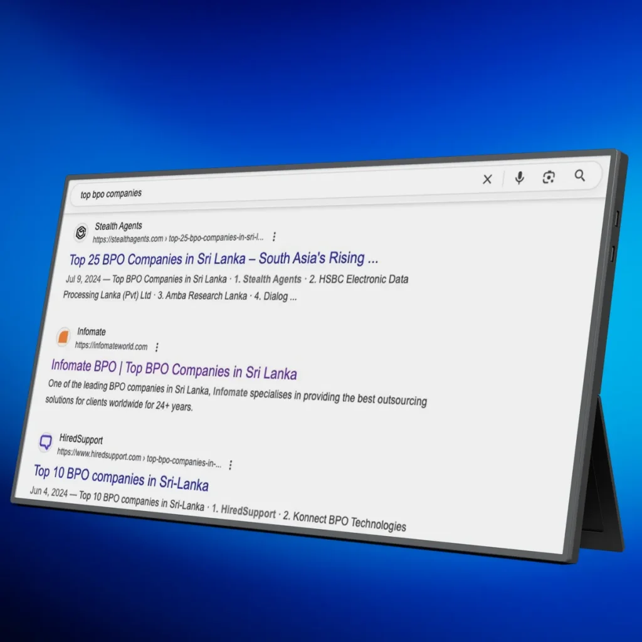Open 'Infomate BPO | Top BPO Companies' link

[x=174, y=369]
